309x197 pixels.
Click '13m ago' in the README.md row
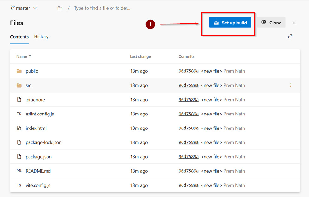(139, 171)
